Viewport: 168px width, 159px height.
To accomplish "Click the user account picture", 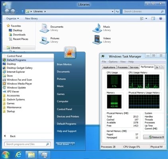I will (70, 53).
